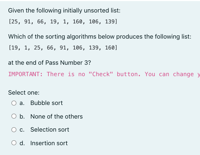Click the option letter b.
The image size is (200, 155).
22,116
